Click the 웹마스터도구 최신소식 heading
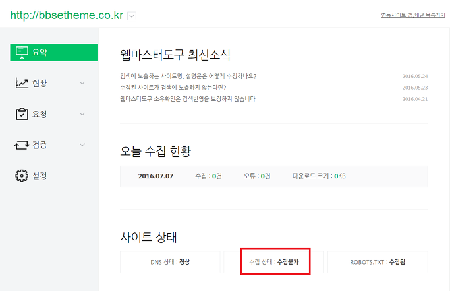450x291 pixels. [x=175, y=55]
